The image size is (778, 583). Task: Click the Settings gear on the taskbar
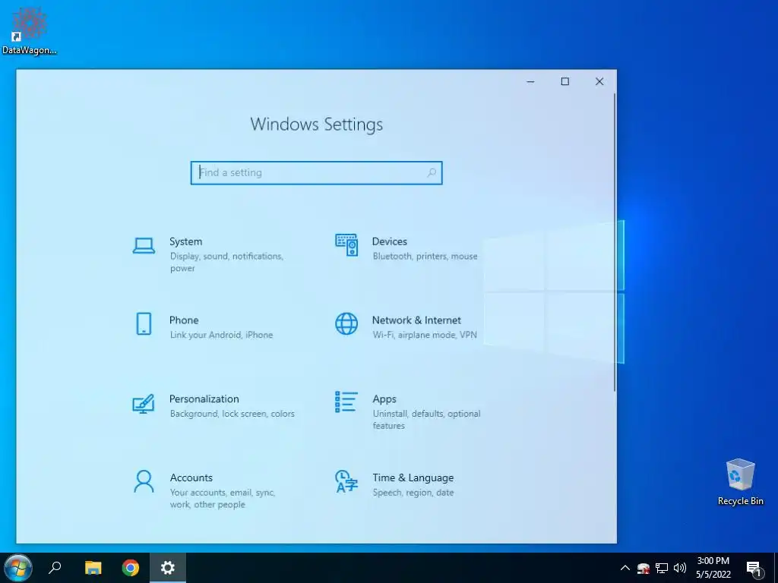[x=168, y=568]
